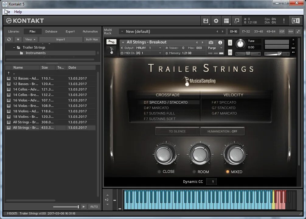Click the keyboard icon beside 12 Basses - Ad...
Screen dimensions: 306x219
tap(9, 78)
